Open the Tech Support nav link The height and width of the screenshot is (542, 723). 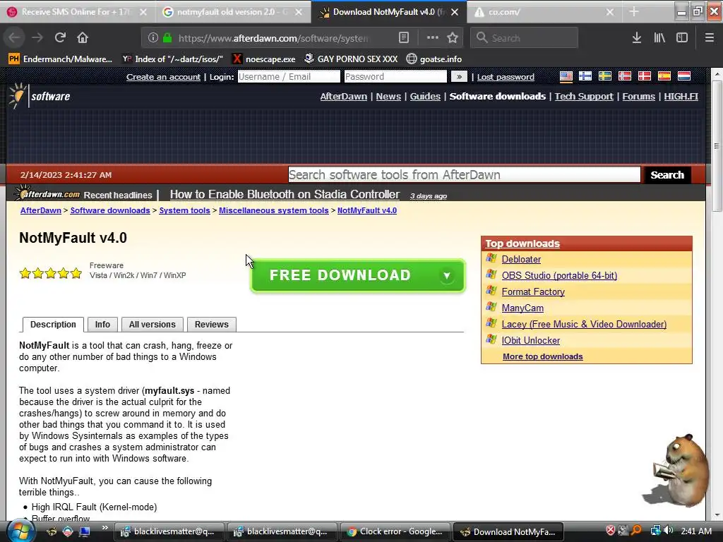[584, 96]
